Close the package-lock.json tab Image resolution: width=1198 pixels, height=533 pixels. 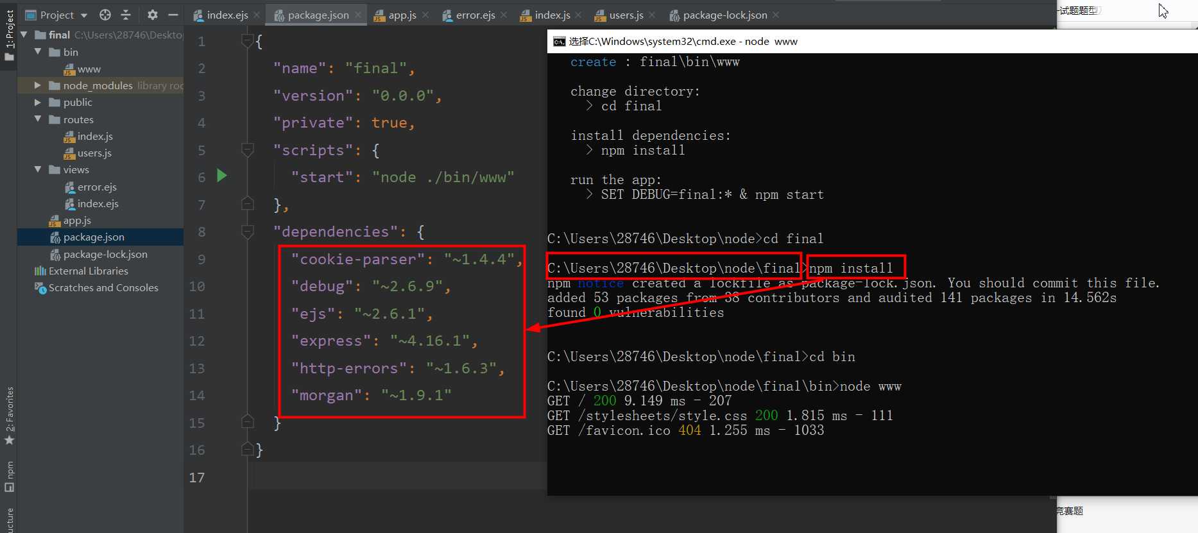pos(776,15)
